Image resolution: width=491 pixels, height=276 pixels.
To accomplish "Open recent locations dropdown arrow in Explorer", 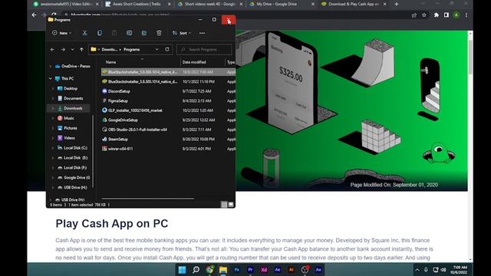I will coord(72,49).
